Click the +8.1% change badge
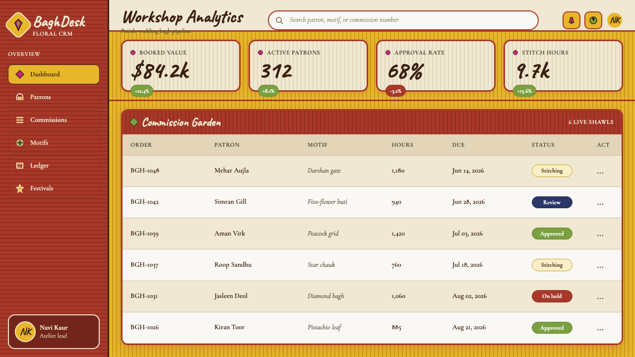This screenshot has height=357, width=635. coord(268,91)
